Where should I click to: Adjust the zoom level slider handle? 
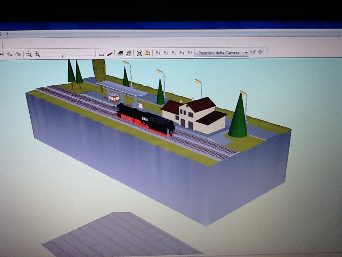[x=64, y=56]
